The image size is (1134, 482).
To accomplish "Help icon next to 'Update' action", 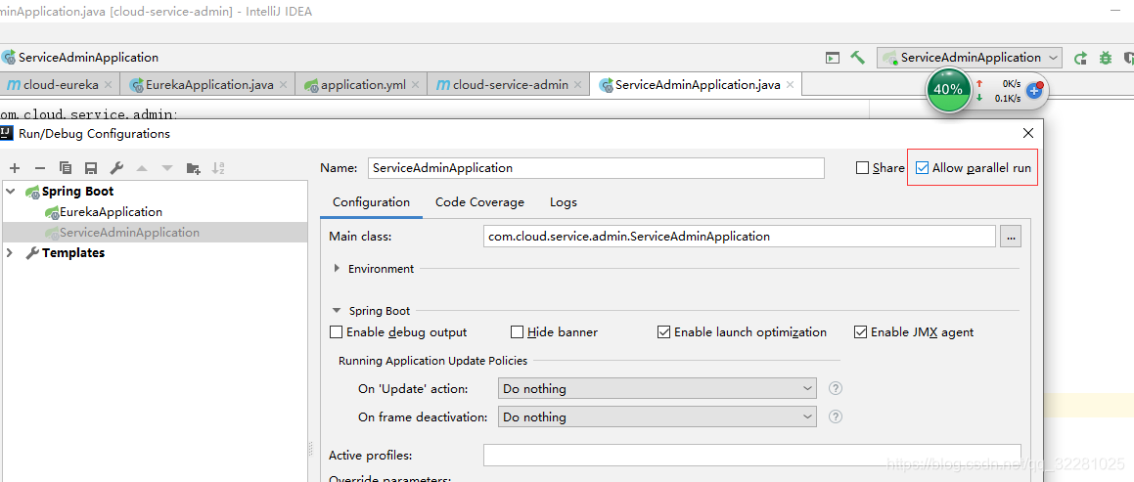I will [836, 388].
